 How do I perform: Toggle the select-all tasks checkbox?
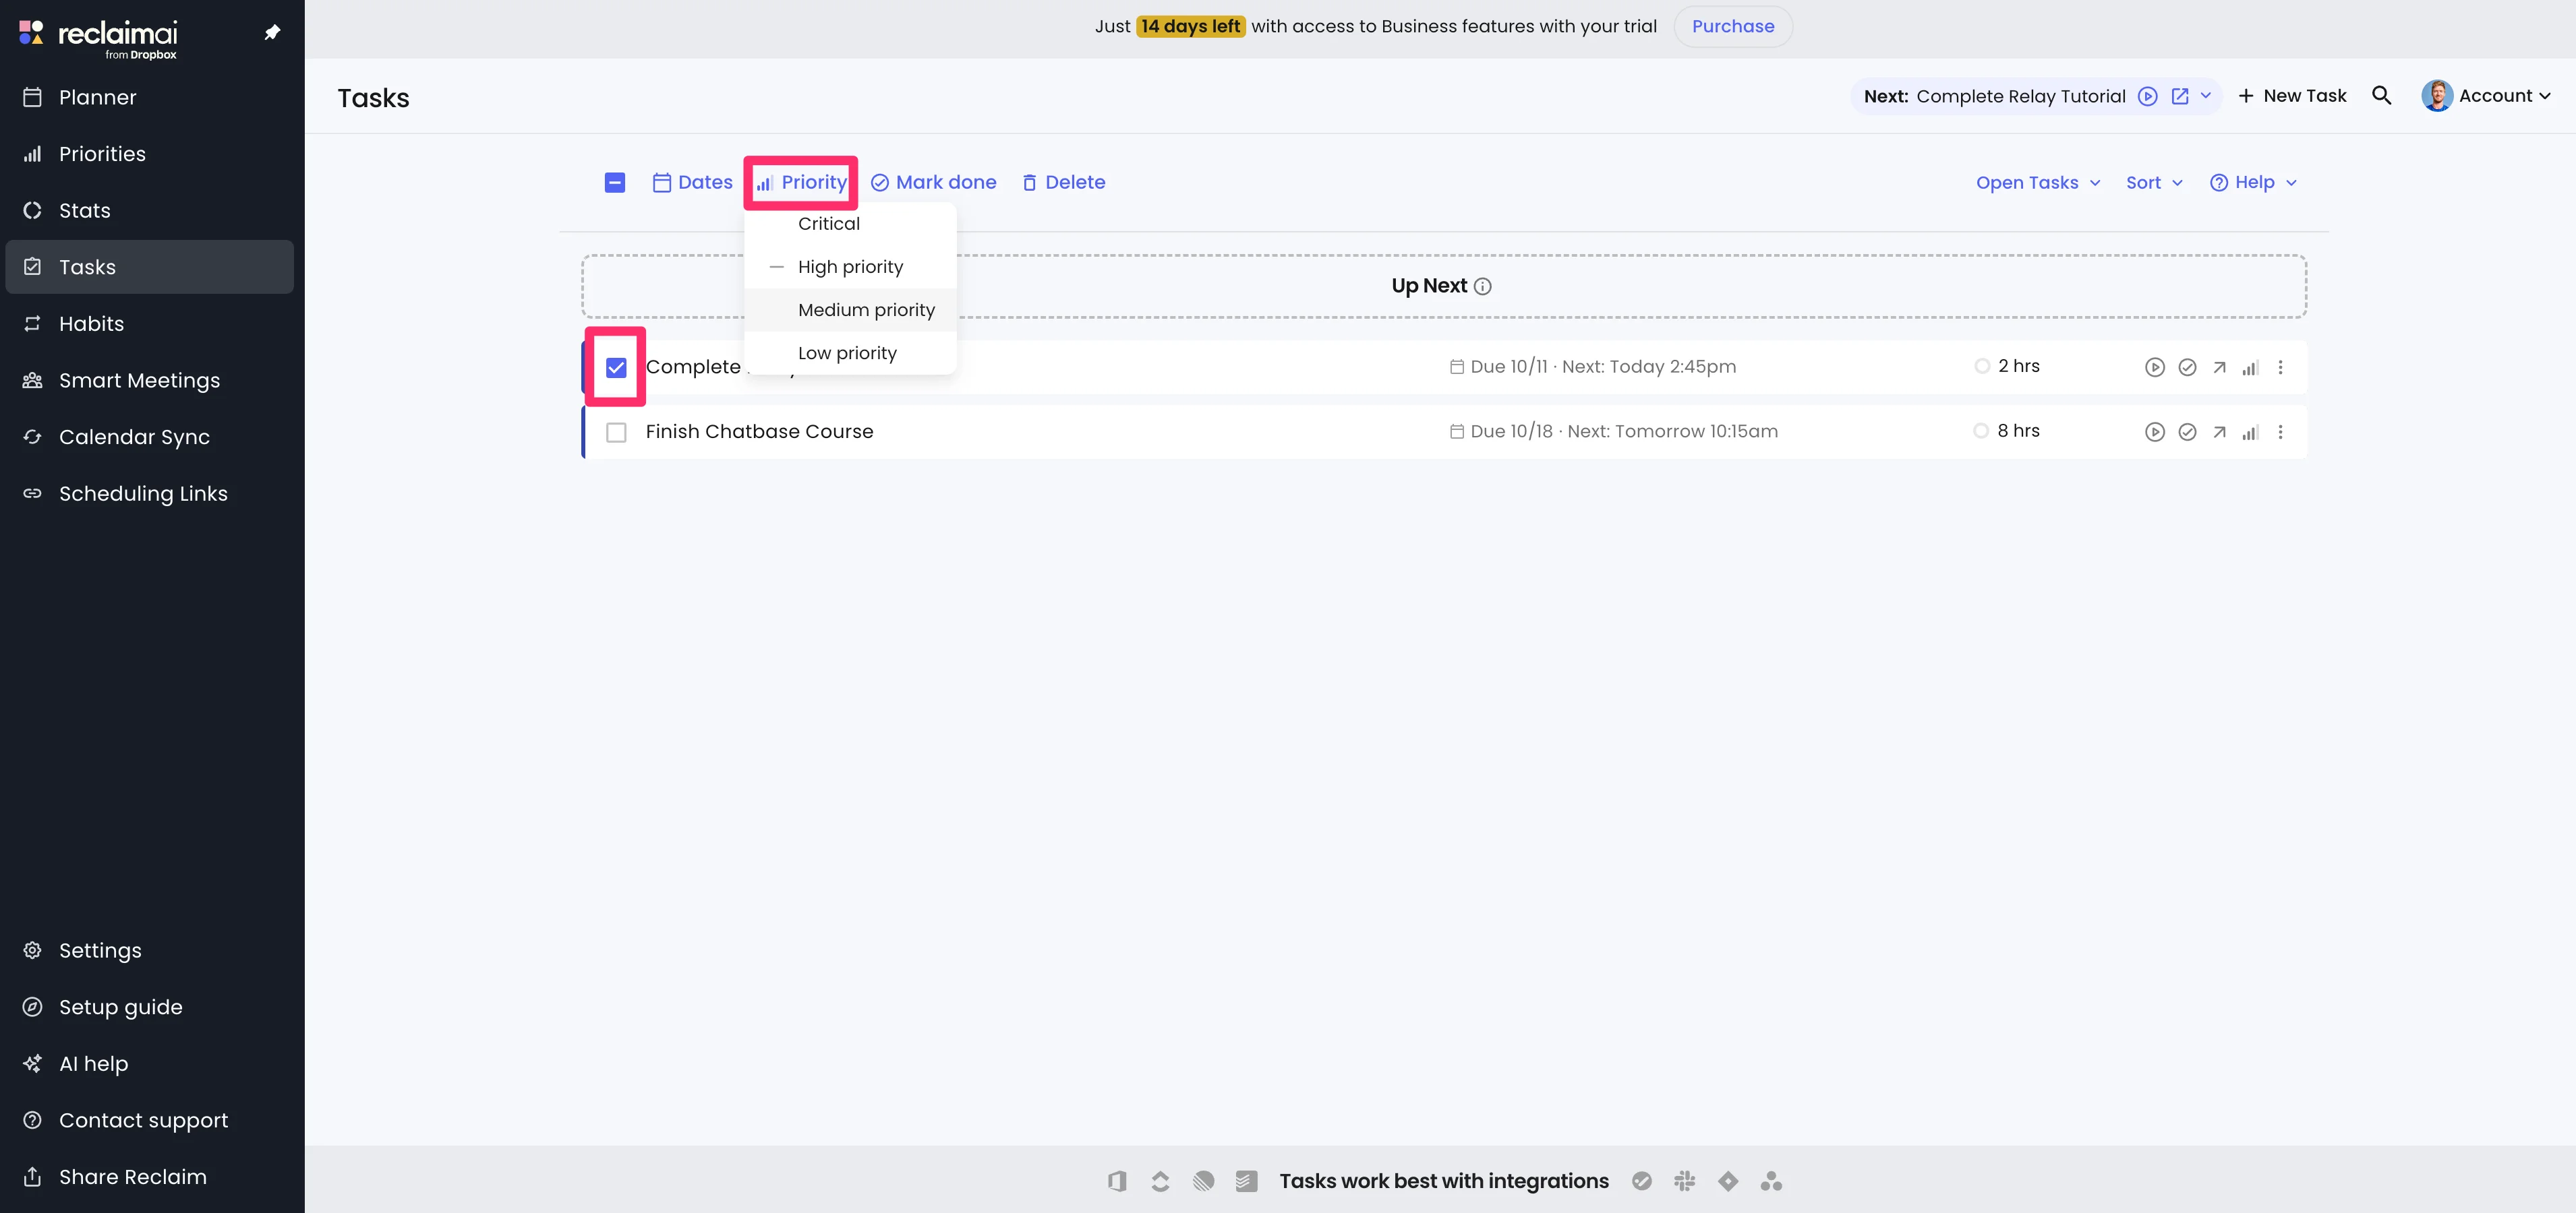point(615,183)
